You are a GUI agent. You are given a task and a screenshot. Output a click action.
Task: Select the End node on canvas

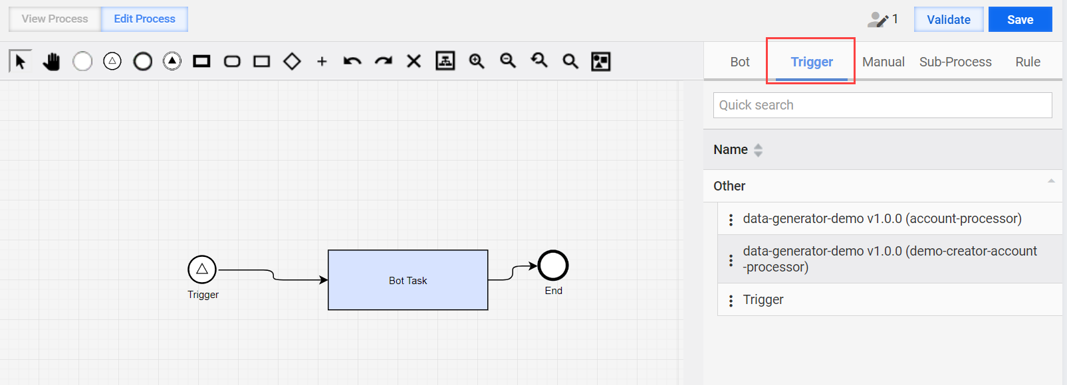click(x=553, y=266)
